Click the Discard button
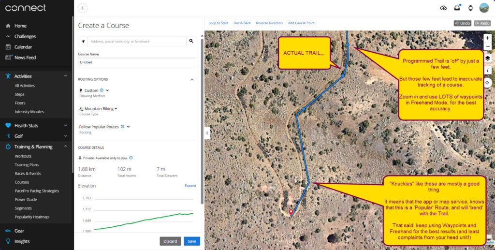495x250 pixels. click(x=171, y=241)
